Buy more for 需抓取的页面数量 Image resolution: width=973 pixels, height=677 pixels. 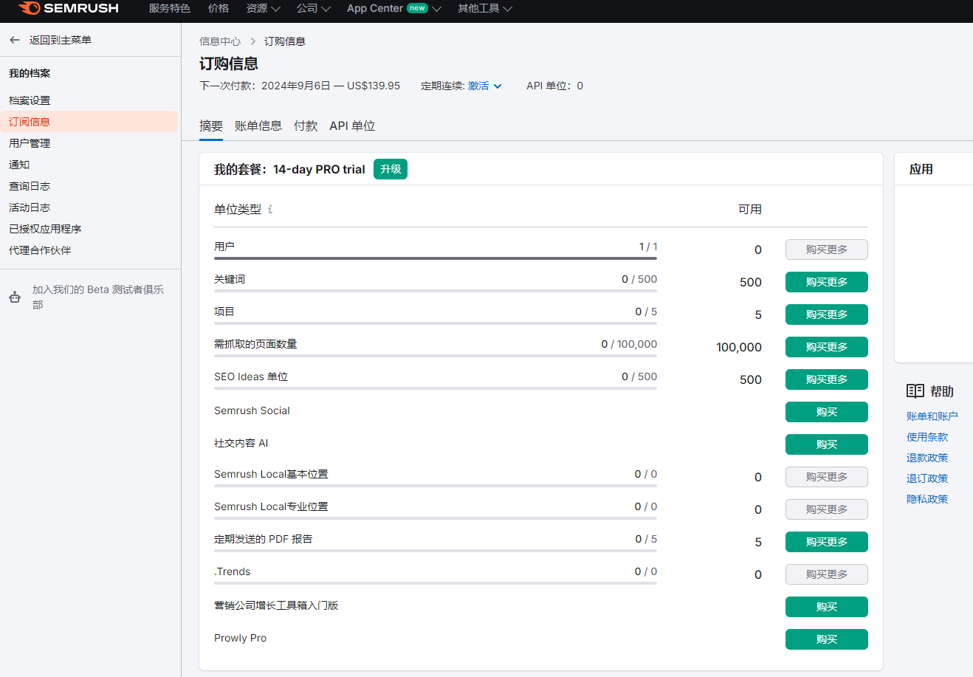coord(827,347)
